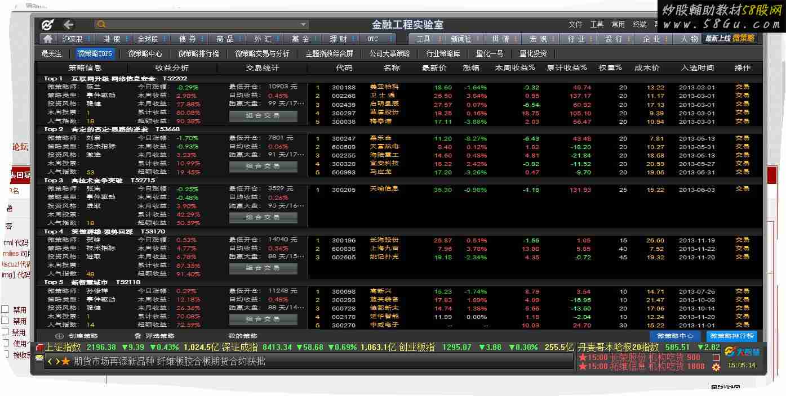The height and width of the screenshot is (396, 786).
Task: Open the 基金 dropdown
Action: (x=316, y=39)
